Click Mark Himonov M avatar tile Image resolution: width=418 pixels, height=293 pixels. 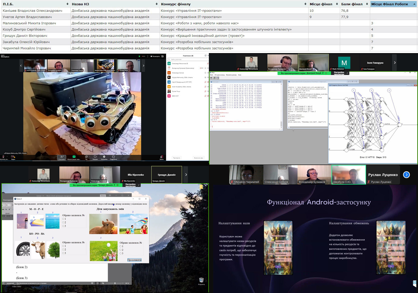coord(344,63)
